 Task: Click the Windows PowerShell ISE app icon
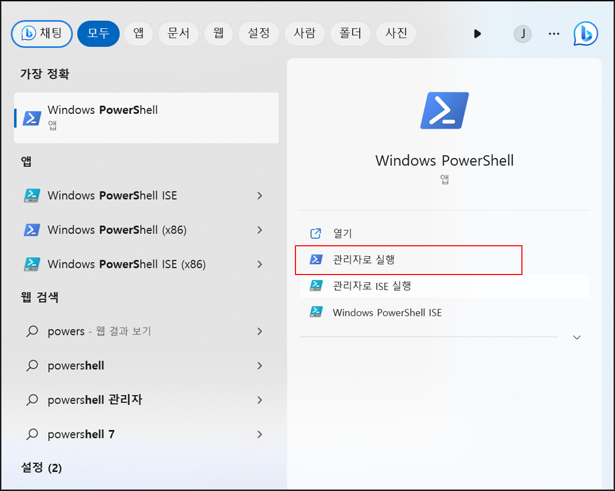coord(32,196)
